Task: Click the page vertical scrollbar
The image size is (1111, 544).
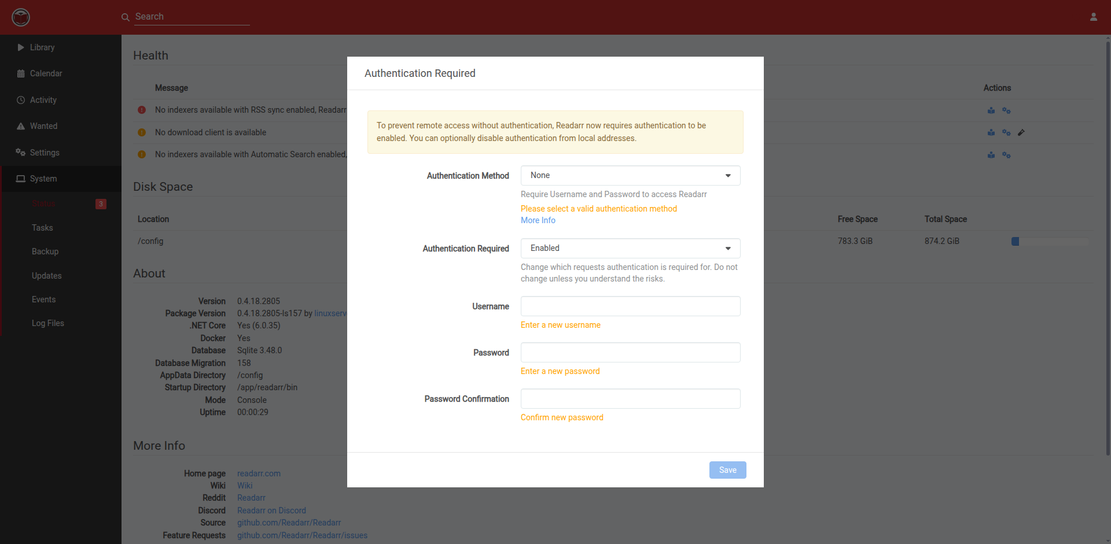Action: pyautogui.click(x=1108, y=249)
